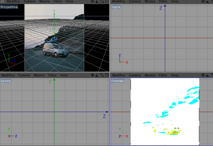This screenshot has width=213, height=146.
Task: Open the Camere menu in Prospettiva viewport
Action: click(29, 1)
